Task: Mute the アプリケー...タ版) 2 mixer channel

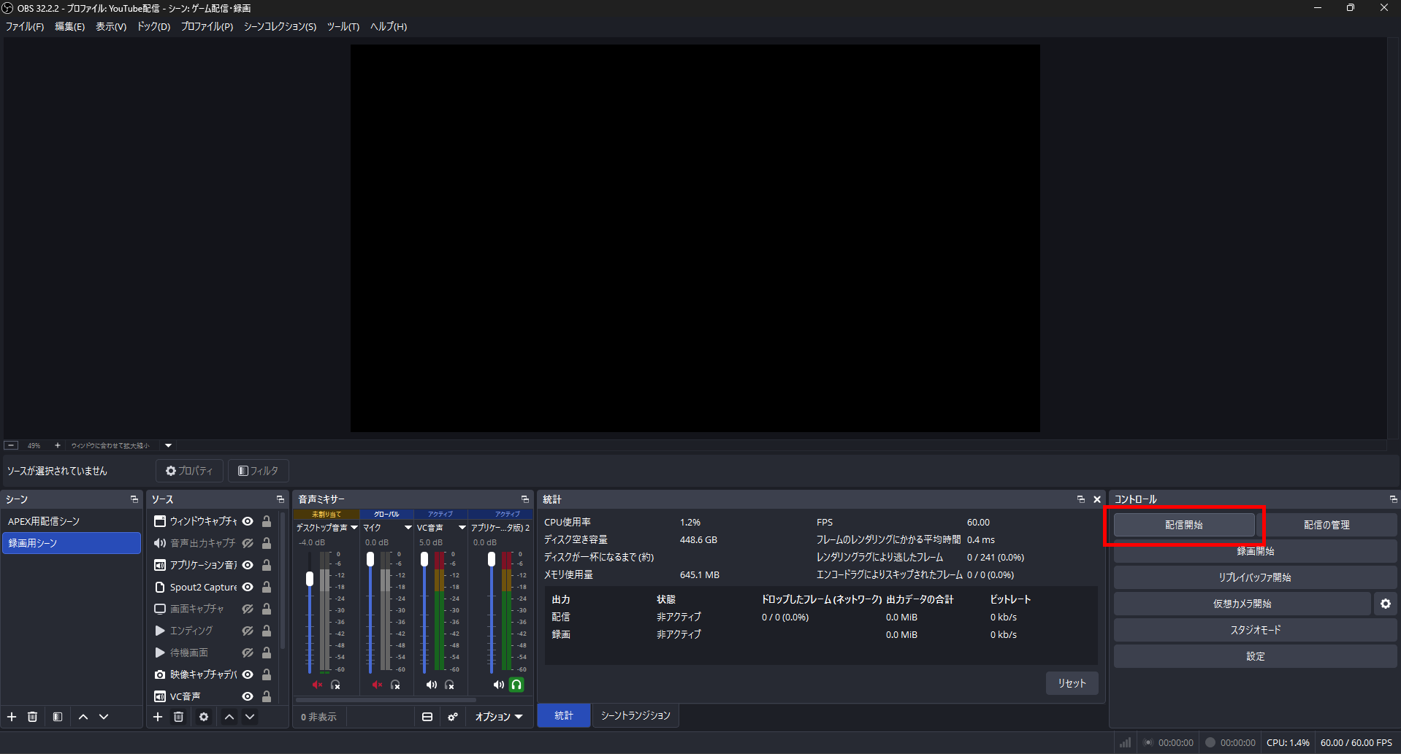Action: [x=498, y=685]
